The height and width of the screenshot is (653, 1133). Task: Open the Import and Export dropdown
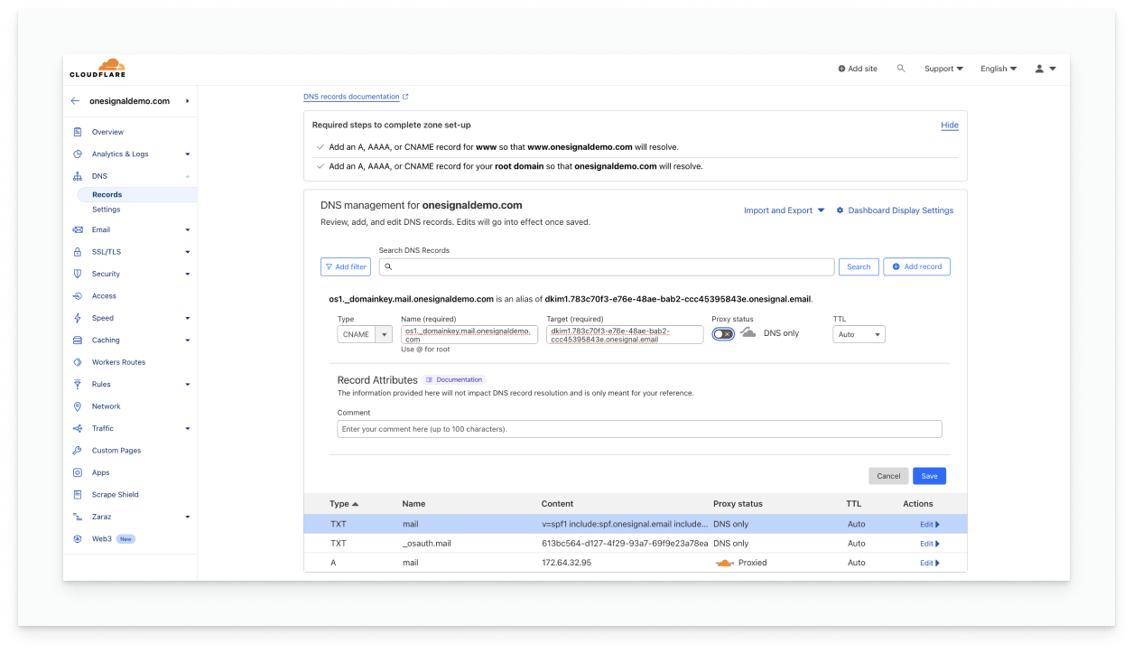click(x=784, y=210)
